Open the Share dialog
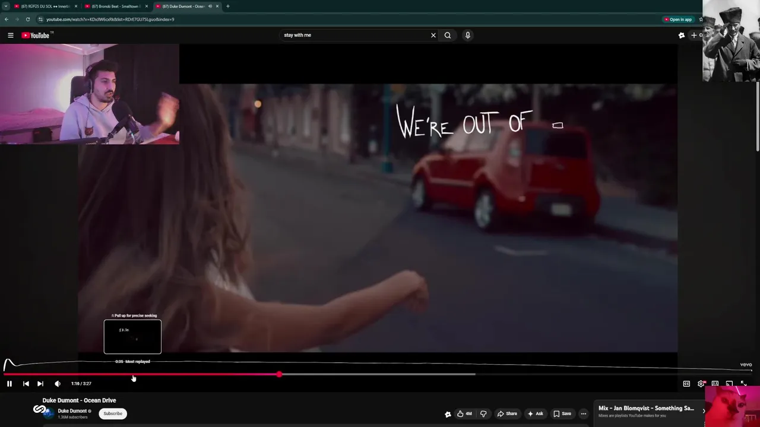This screenshot has height=427, width=760. (507, 414)
